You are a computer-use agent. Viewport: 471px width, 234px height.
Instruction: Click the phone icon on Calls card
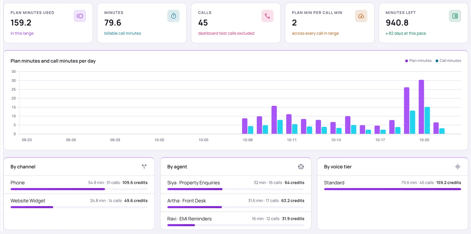click(267, 16)
